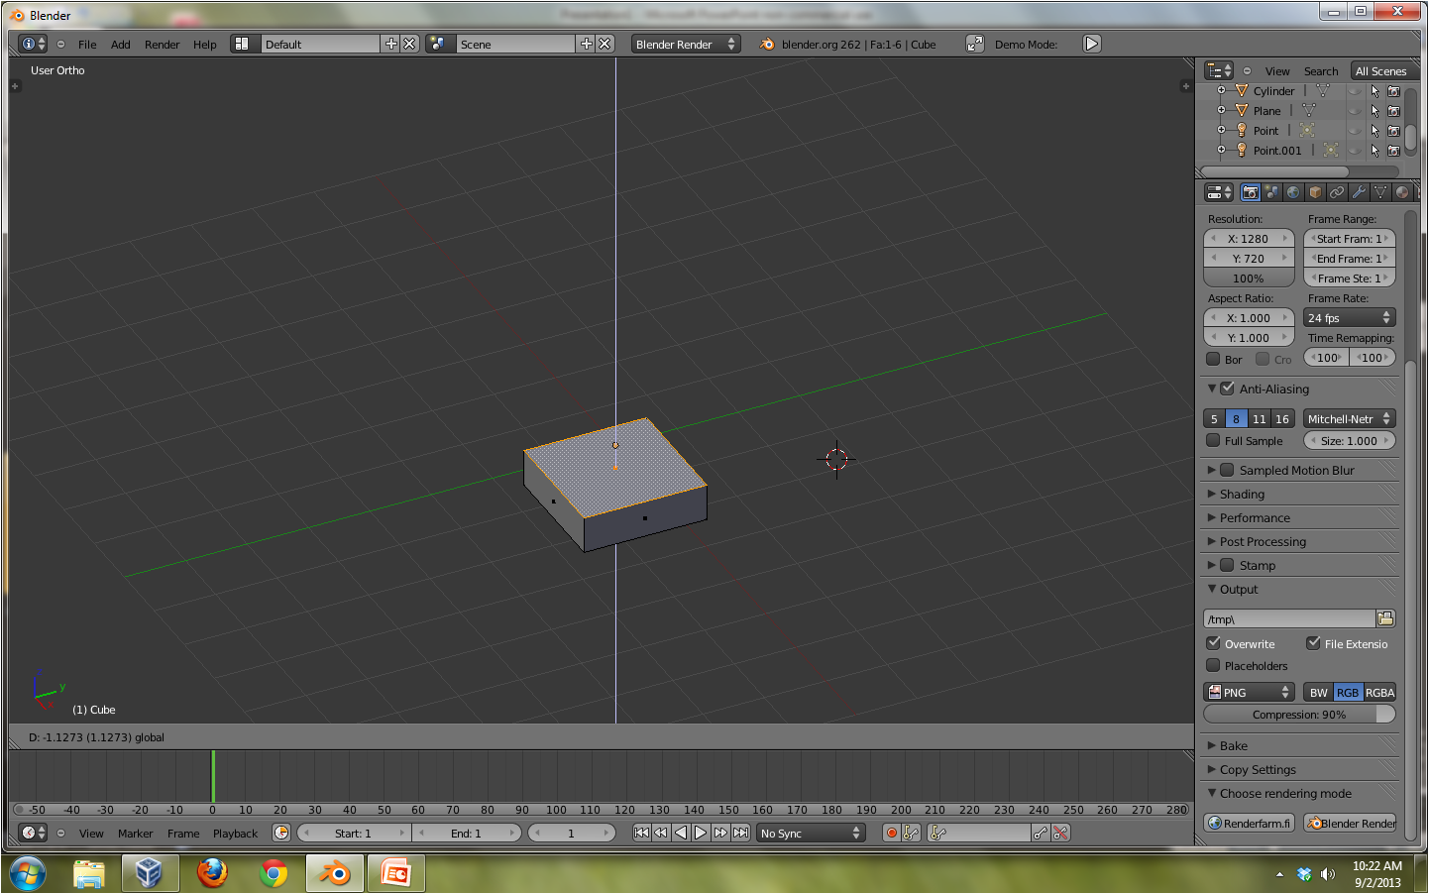This screenshot has height=894, width=1429.
Task: Play the animation forward in timeline
Action: pos(701,833)
